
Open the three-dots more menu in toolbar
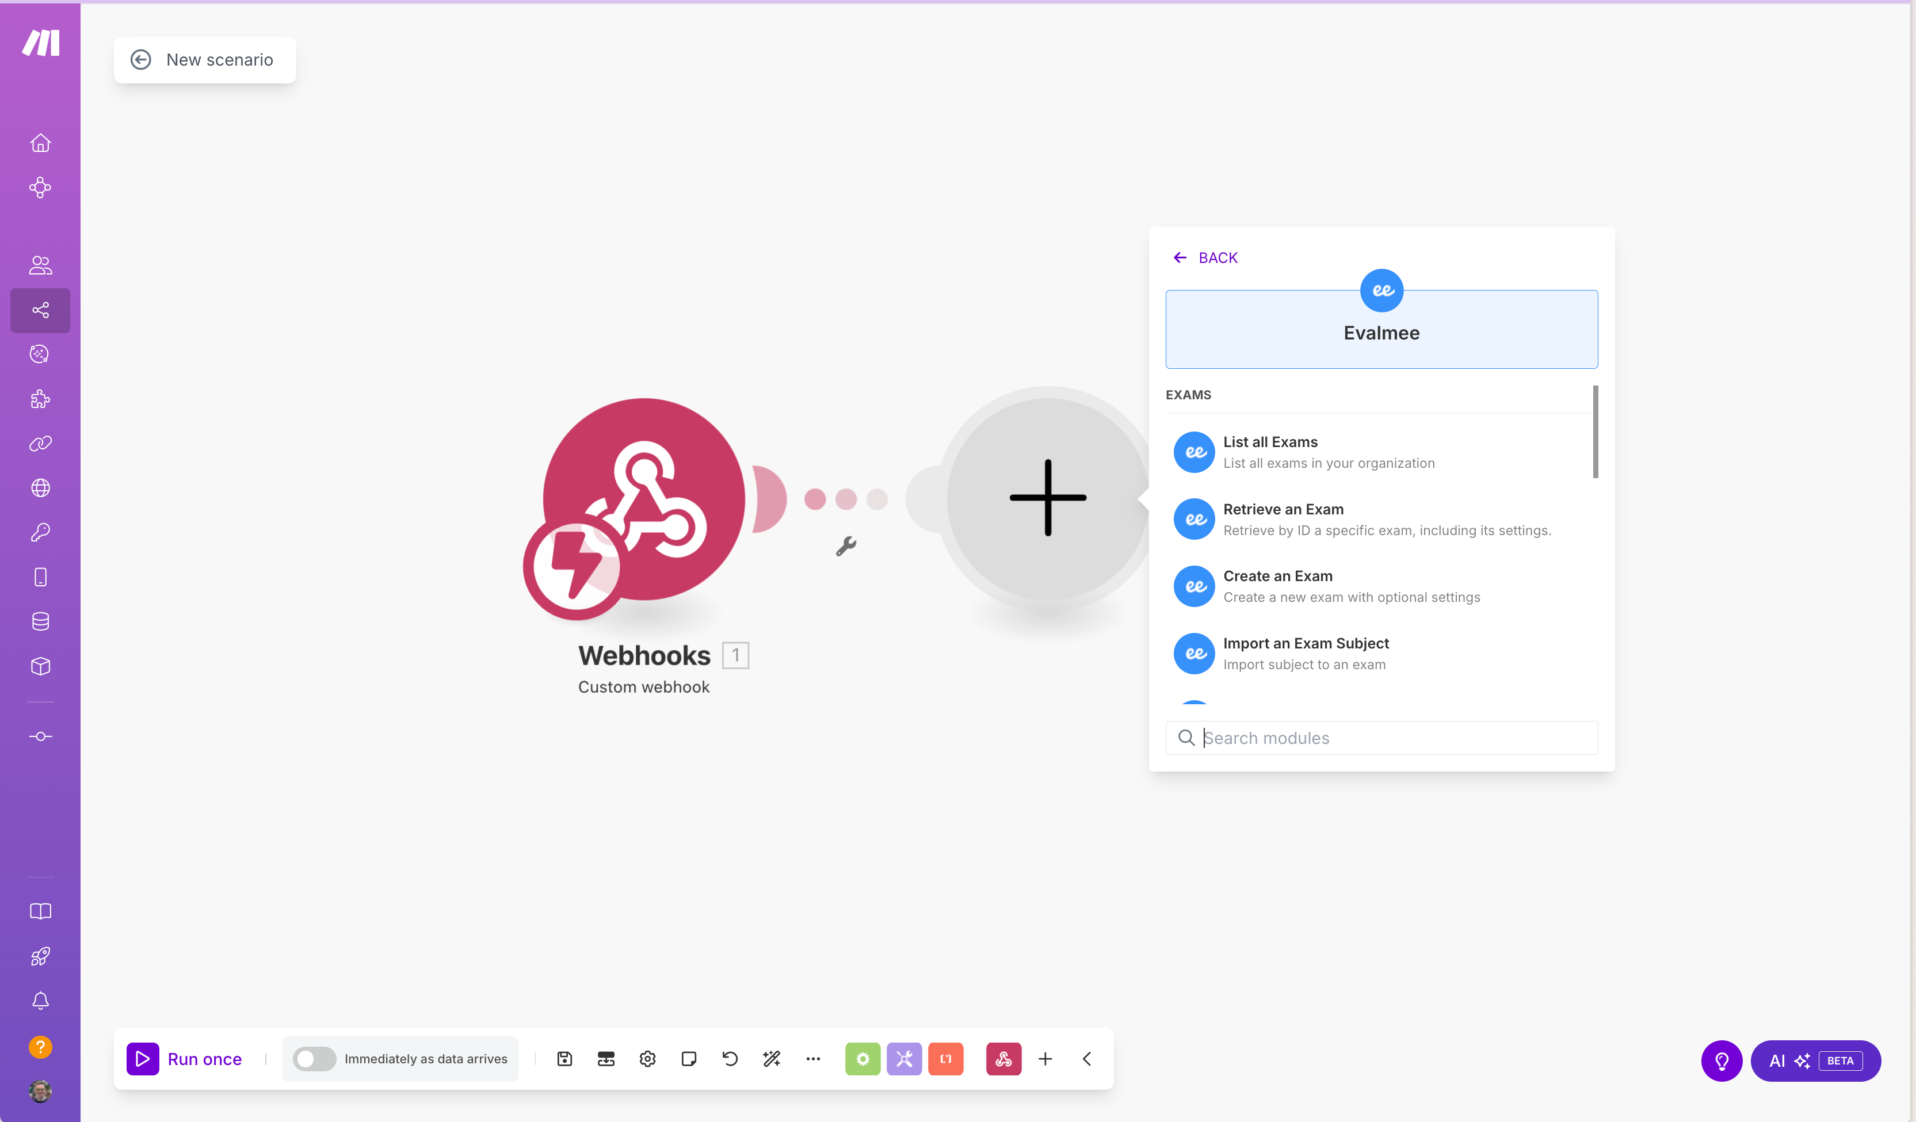(813, 1059)
